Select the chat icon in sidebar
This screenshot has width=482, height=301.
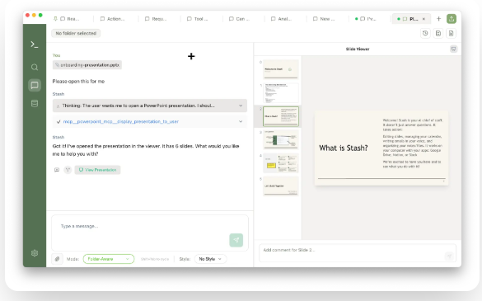click(35, 85)
